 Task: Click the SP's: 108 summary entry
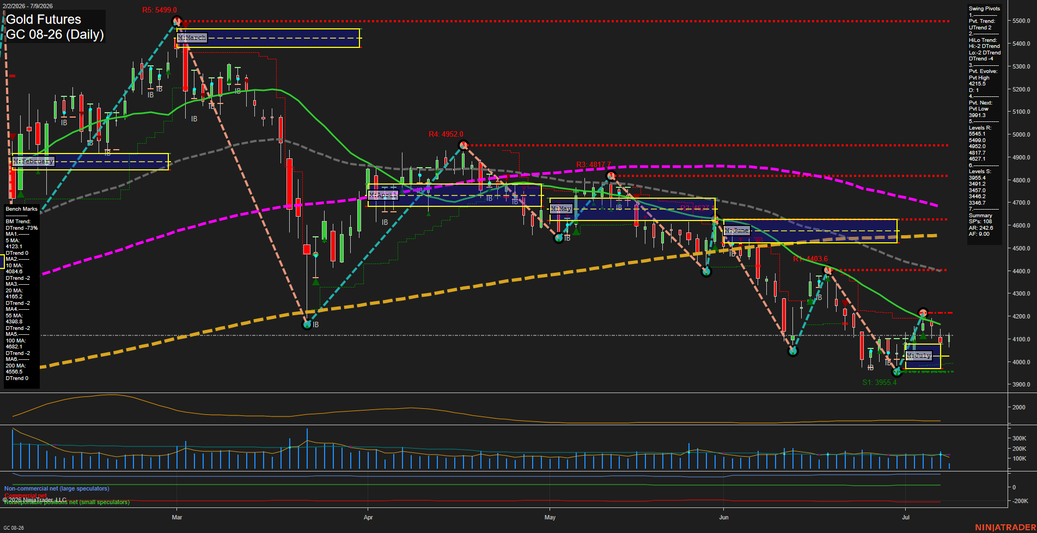(980, 222)
